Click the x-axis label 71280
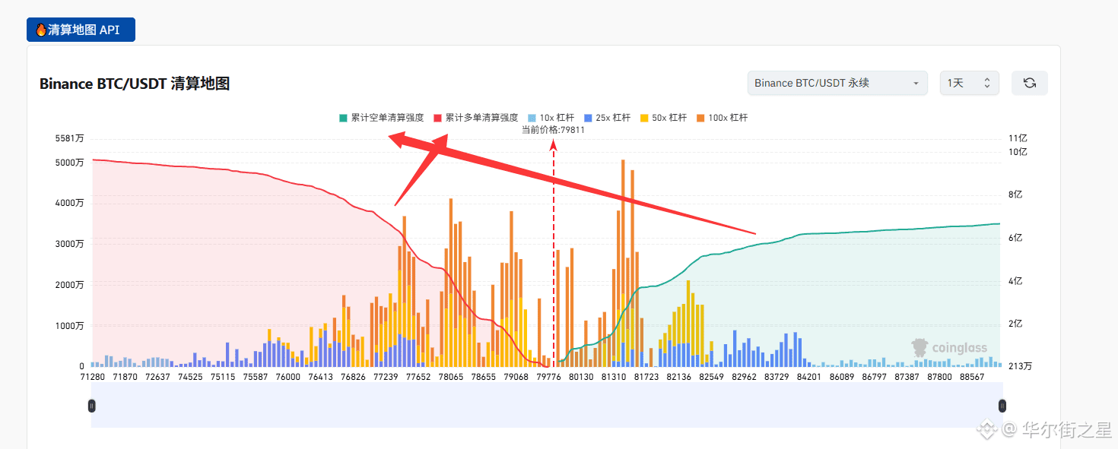The width and height of the screenshot is (1118, 449). pyautogui.click(x=92, y=377)
